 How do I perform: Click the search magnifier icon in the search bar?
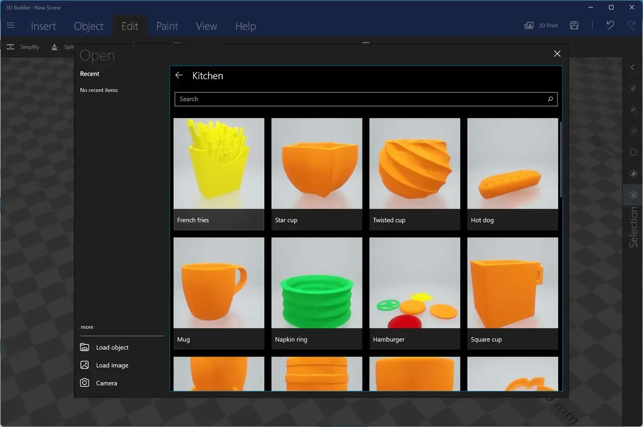[x=550, y=99]
